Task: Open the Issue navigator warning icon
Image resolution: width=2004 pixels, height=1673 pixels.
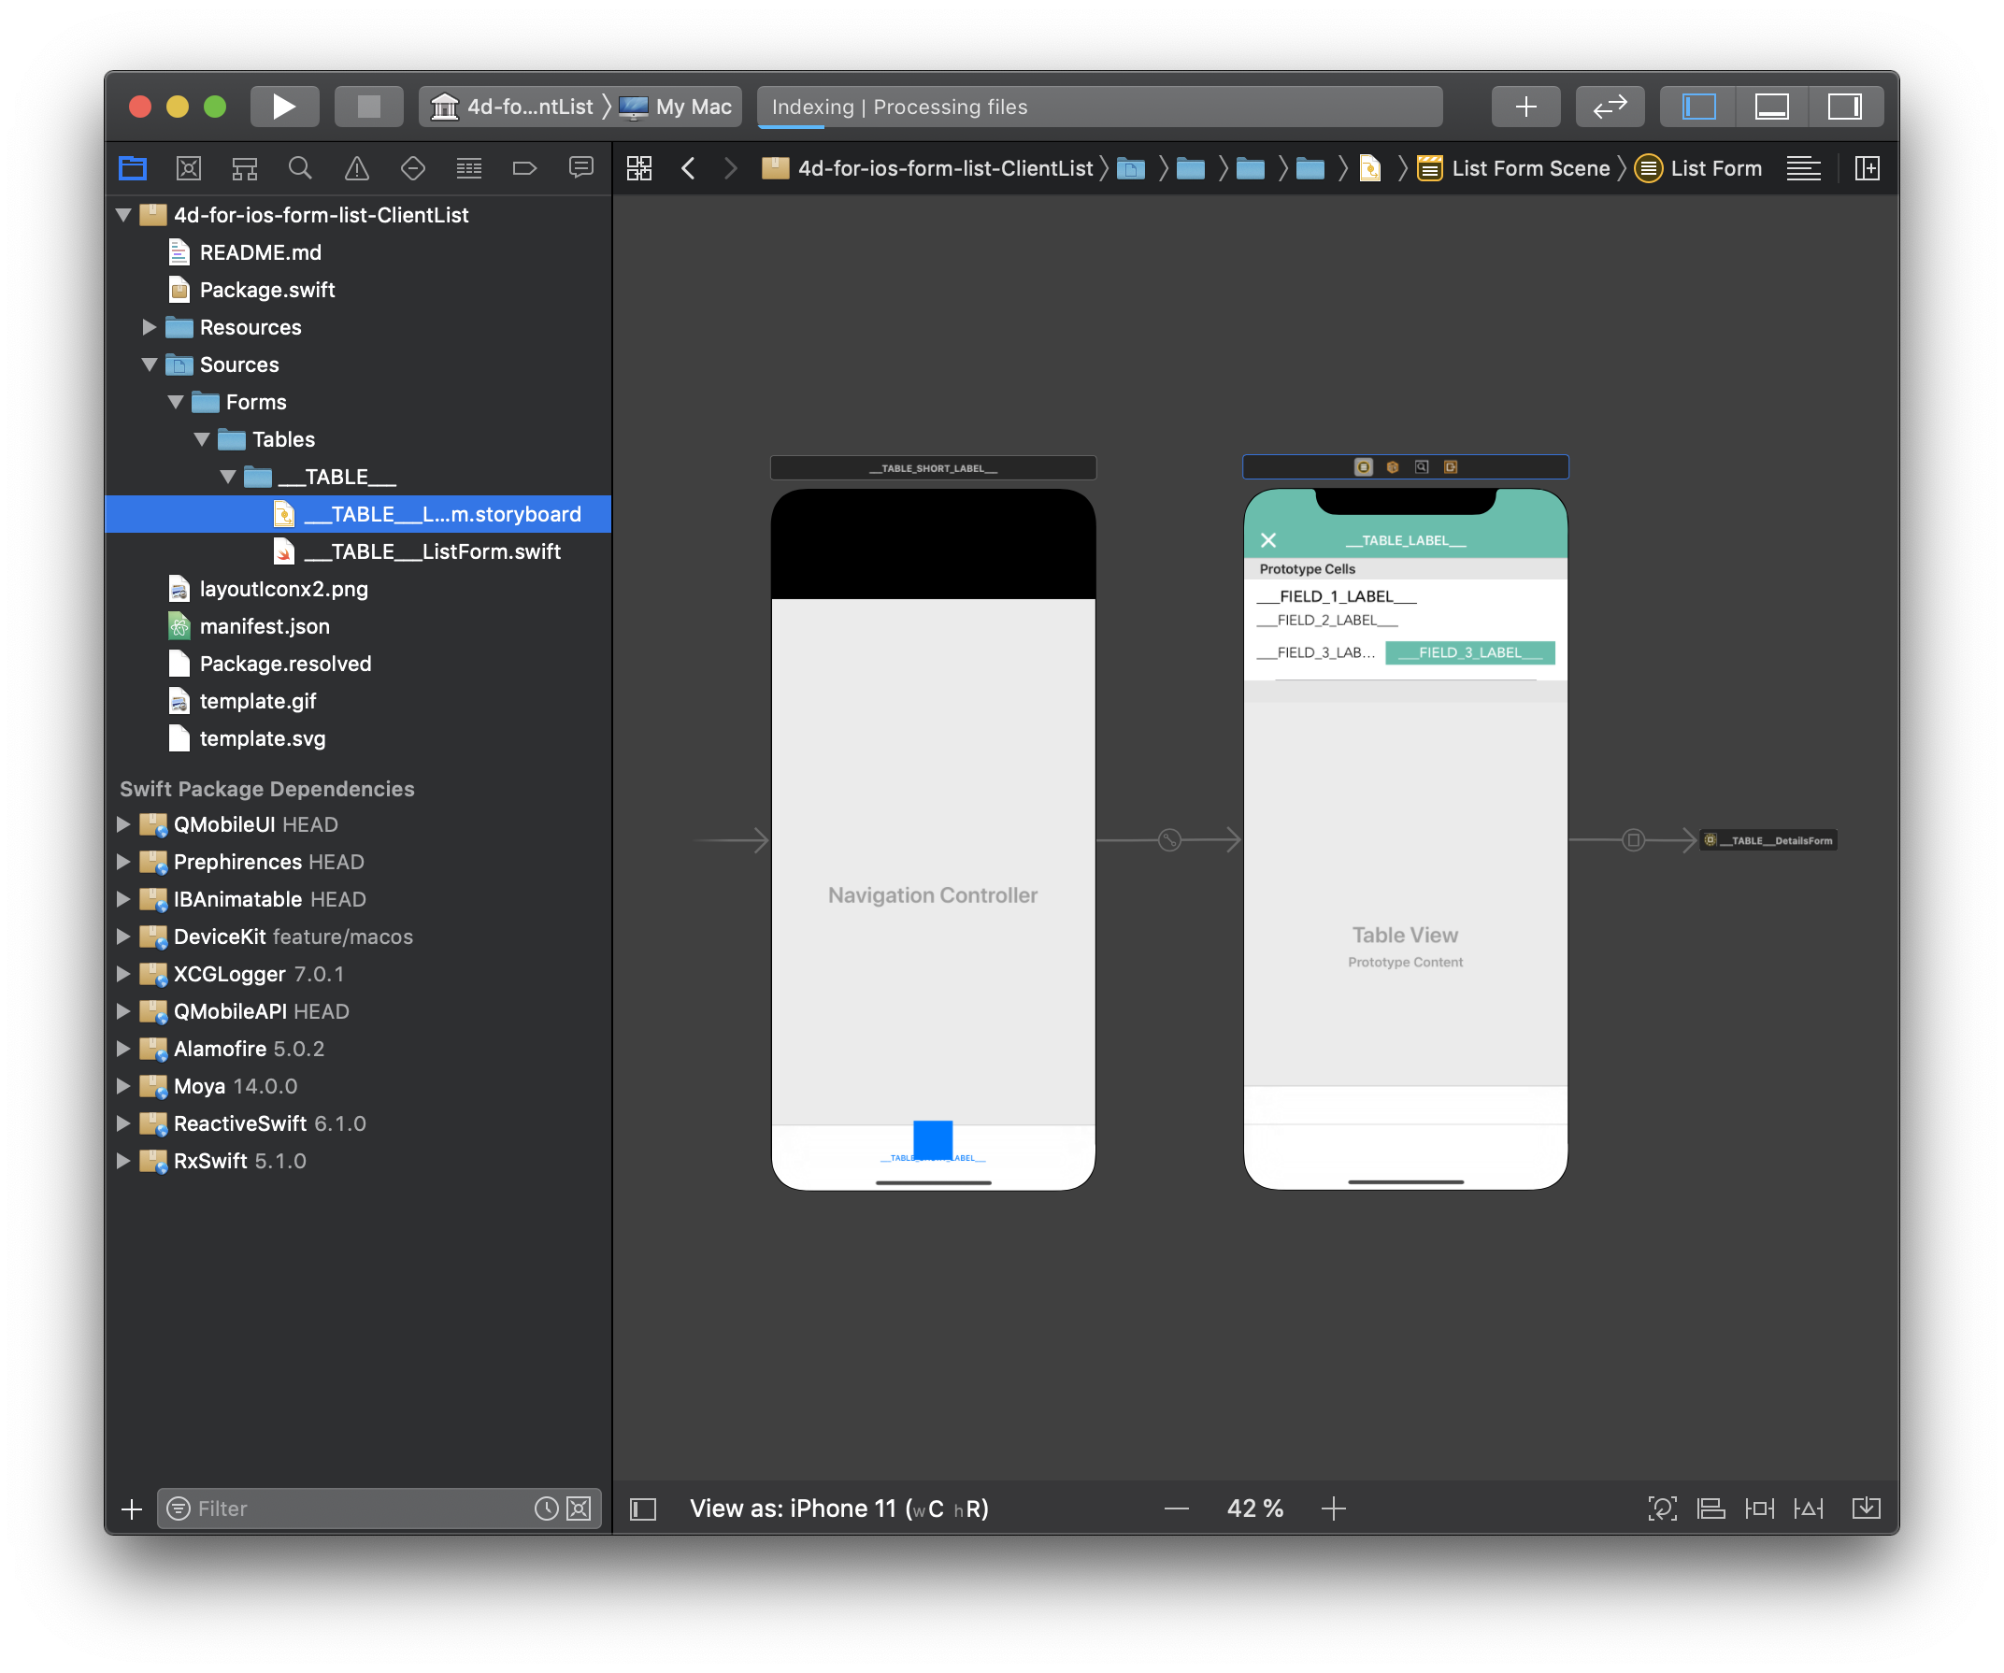Action: point(356,168)
